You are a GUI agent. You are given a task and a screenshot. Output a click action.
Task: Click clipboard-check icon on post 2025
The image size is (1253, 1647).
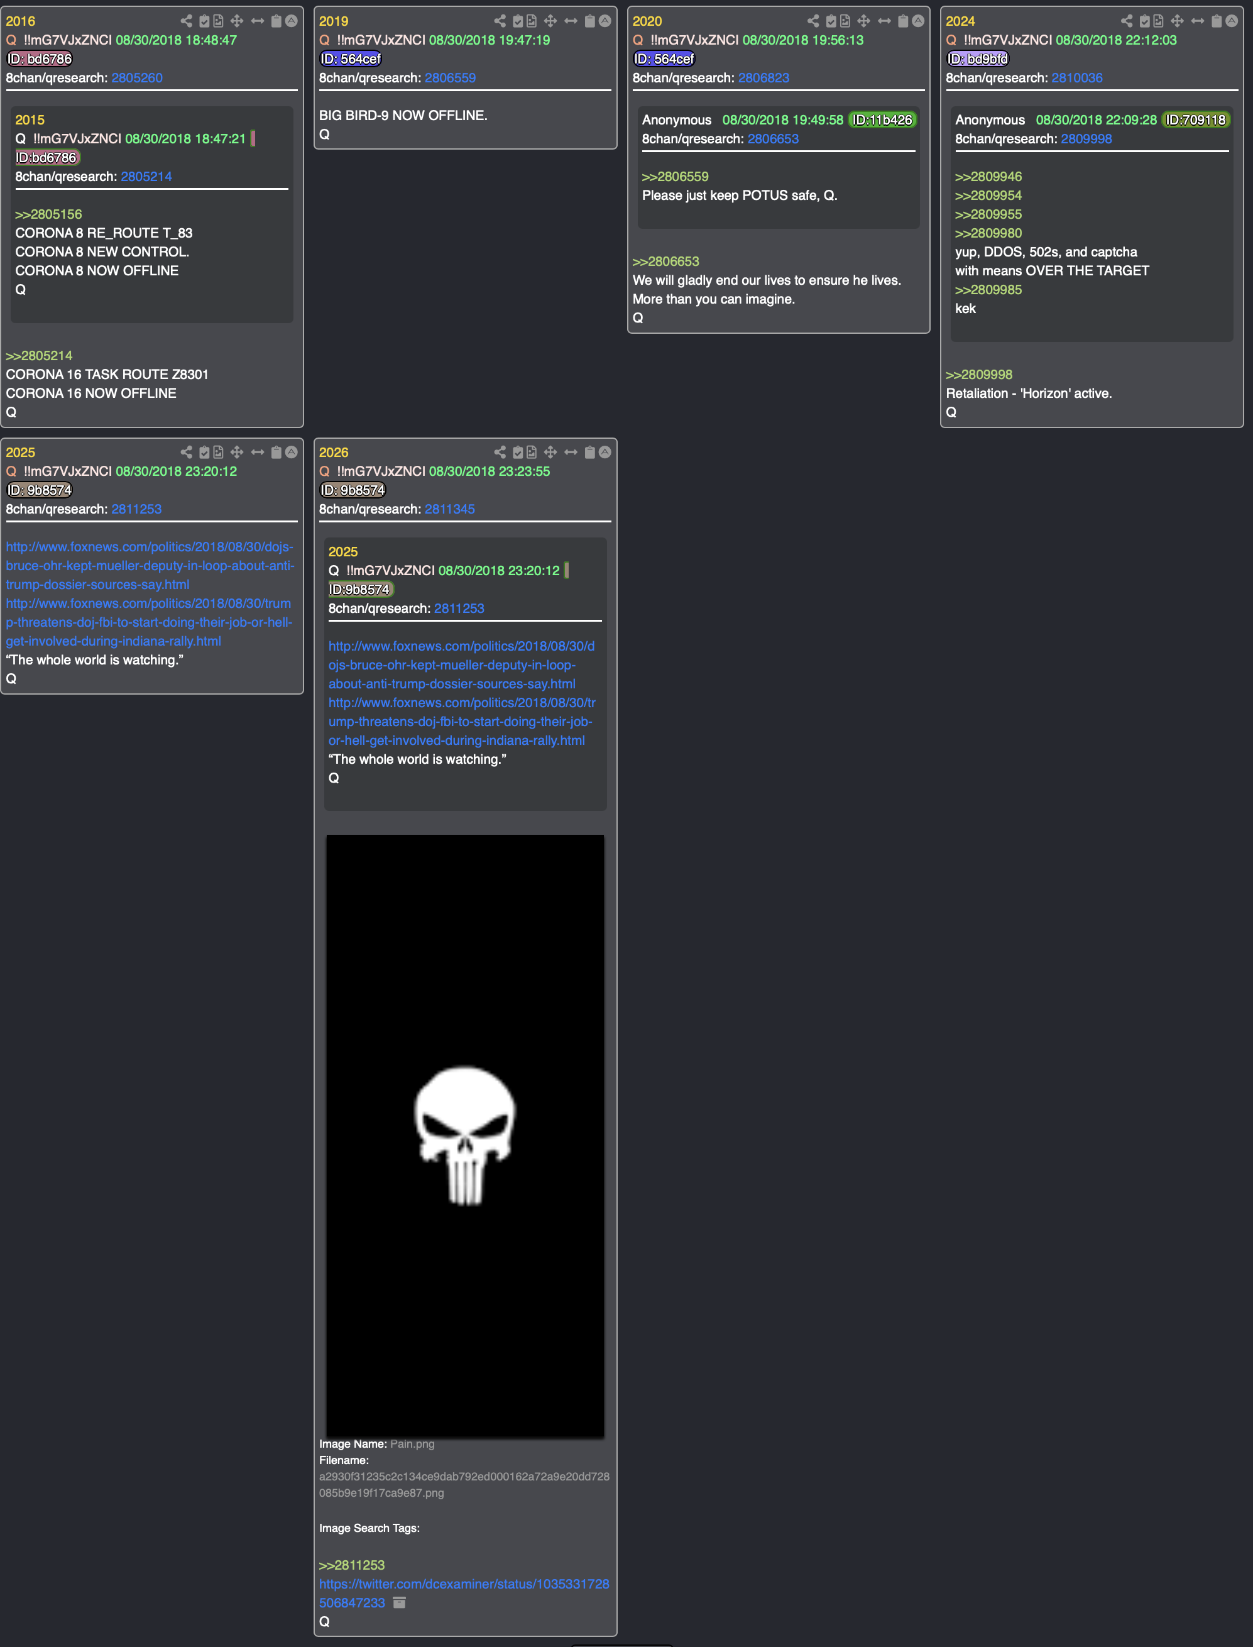pyautogui.click(x=204, y=452)
